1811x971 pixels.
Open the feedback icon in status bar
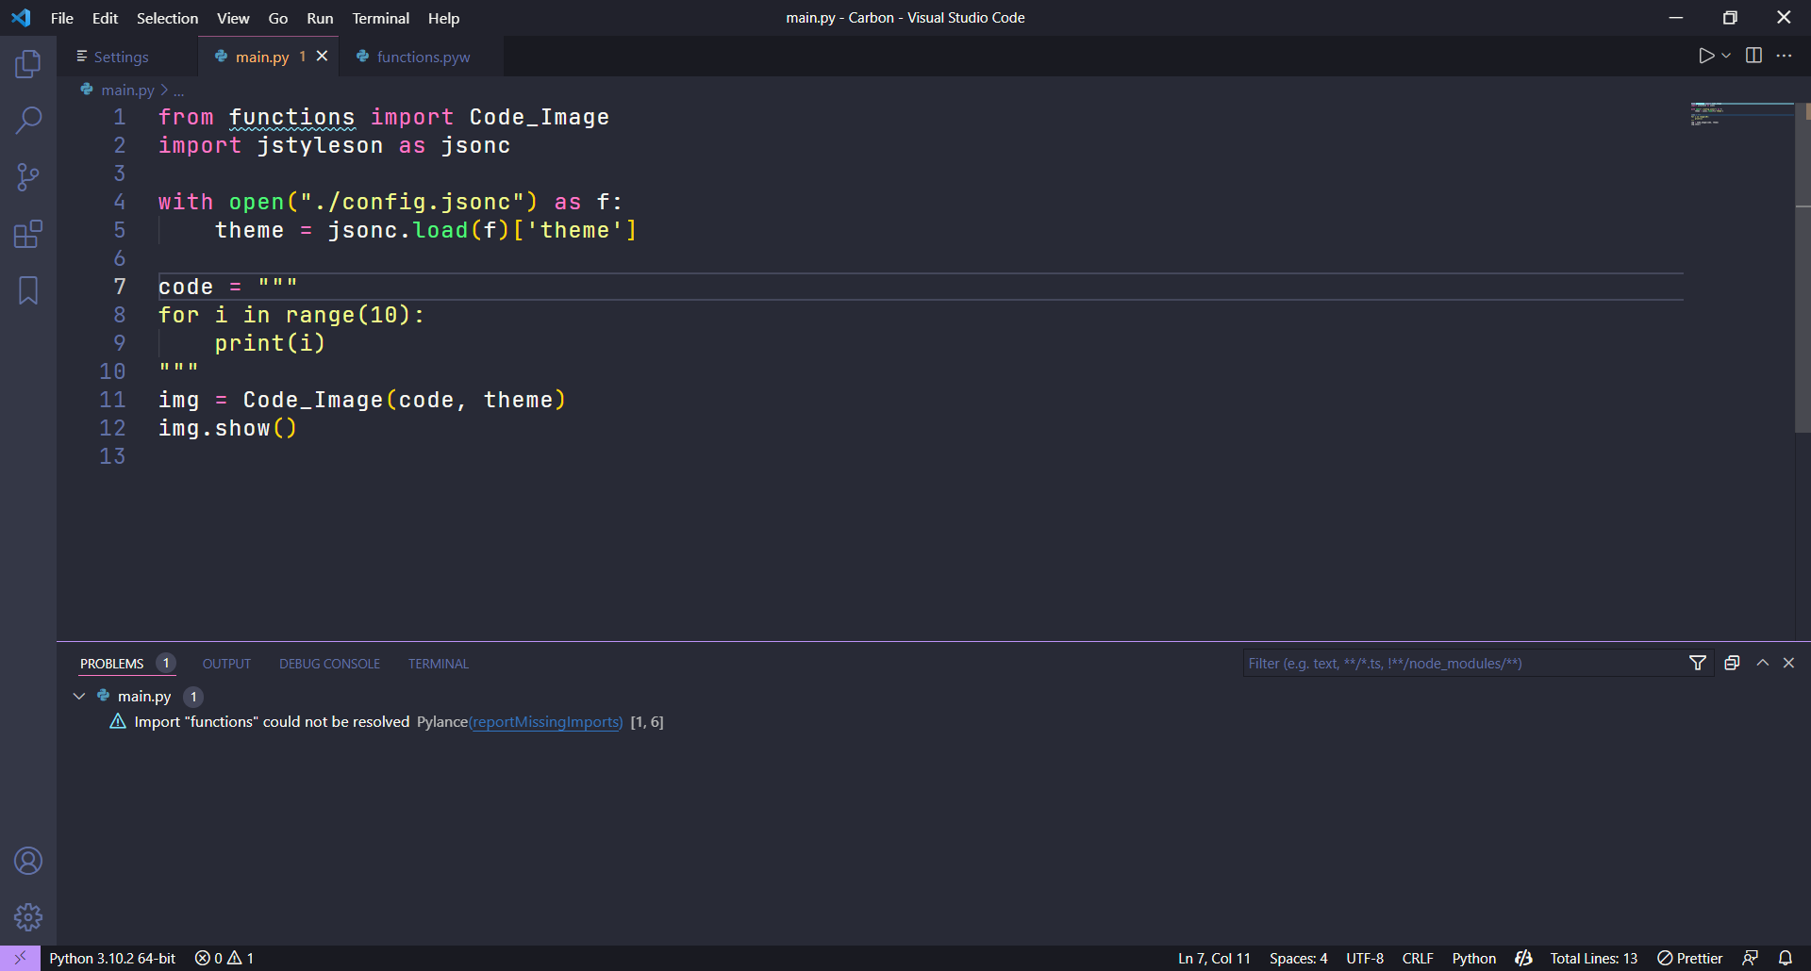tap(1750, 958)
